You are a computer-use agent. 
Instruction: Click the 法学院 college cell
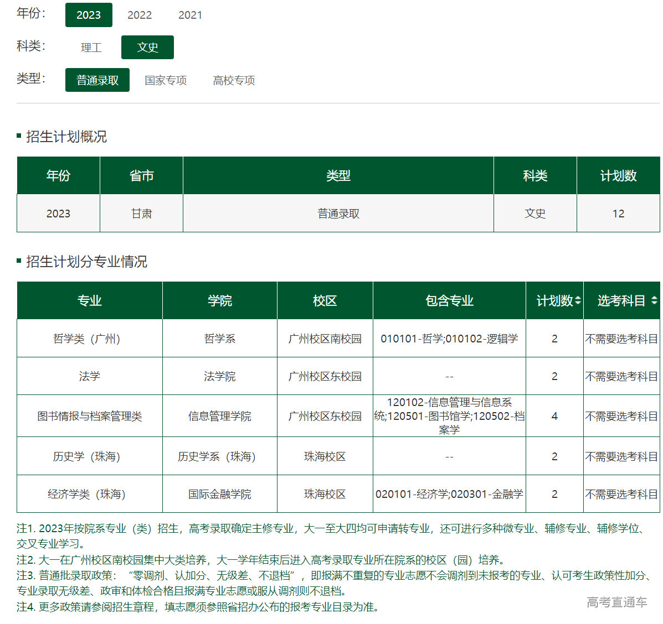tap(219, 376)
